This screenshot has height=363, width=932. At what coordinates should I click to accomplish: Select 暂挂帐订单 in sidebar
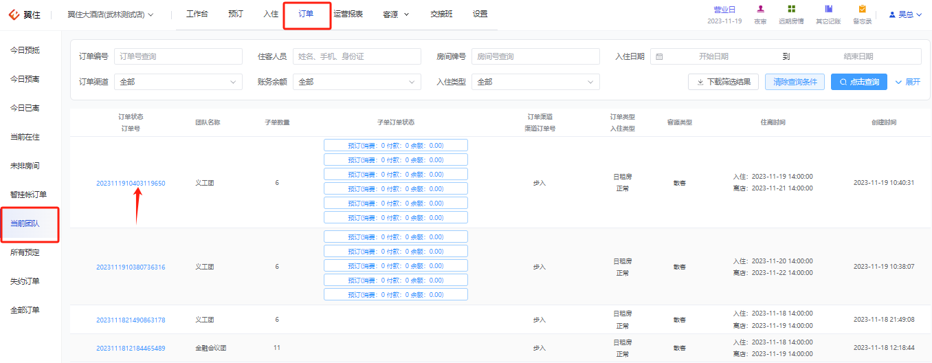pyautogui.click(x=28, y=195)
